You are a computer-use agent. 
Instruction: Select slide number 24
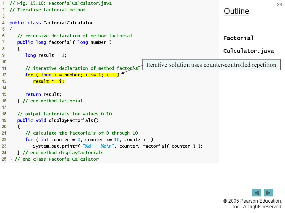279,4
